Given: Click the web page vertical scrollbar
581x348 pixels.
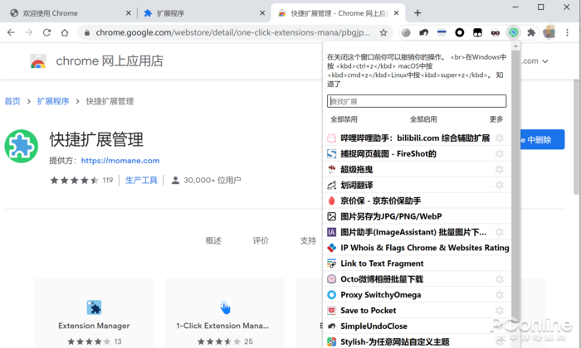Looking at the screenshot, I should point(577,138).
